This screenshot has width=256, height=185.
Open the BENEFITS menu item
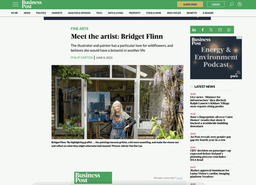coord(192,13)
